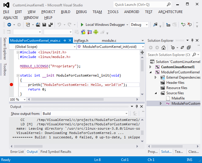Click the VisualKernel remote computer toolbar icon
202x163 pixels.
coord(83,32)
